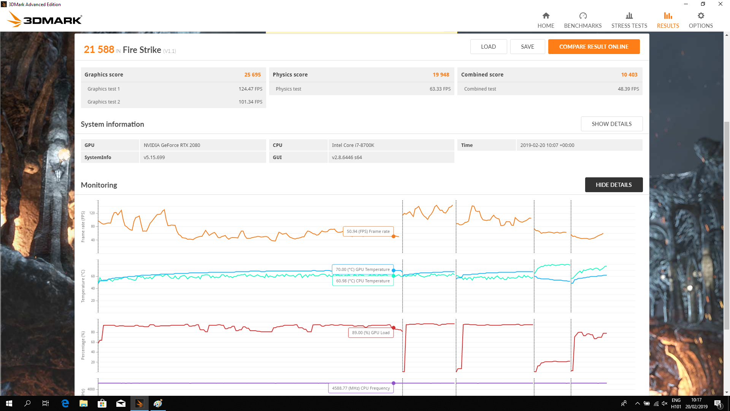730x411 pixels.
Task: Click the GPU load data point marker
Action: (394, 328)
